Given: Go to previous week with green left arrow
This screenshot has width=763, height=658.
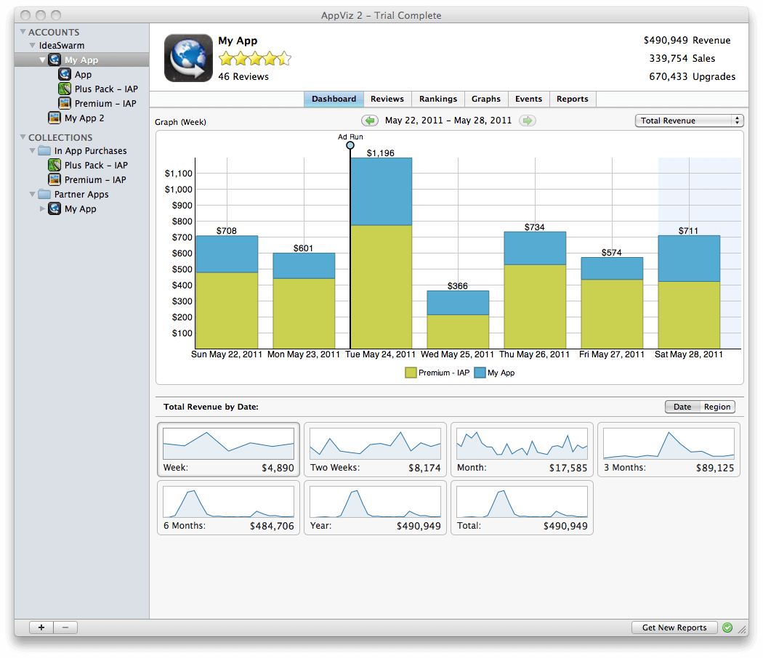Looking at the screenshot, I should point(370,120).
